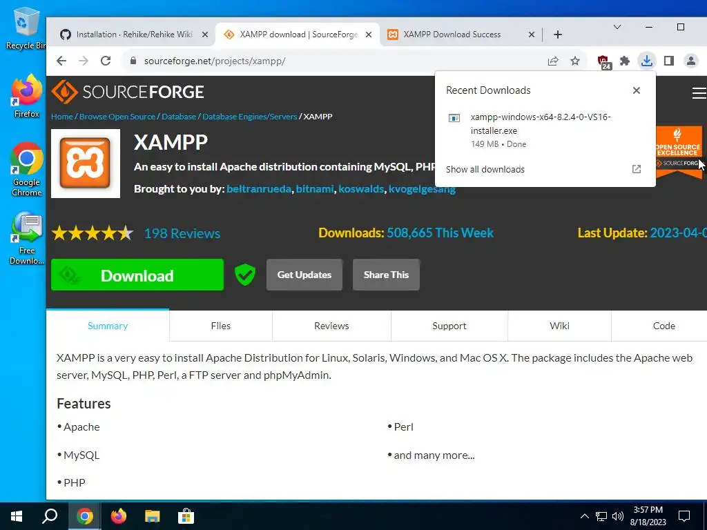
Task: Open the Reviews tab
Action: pos(331,326)
